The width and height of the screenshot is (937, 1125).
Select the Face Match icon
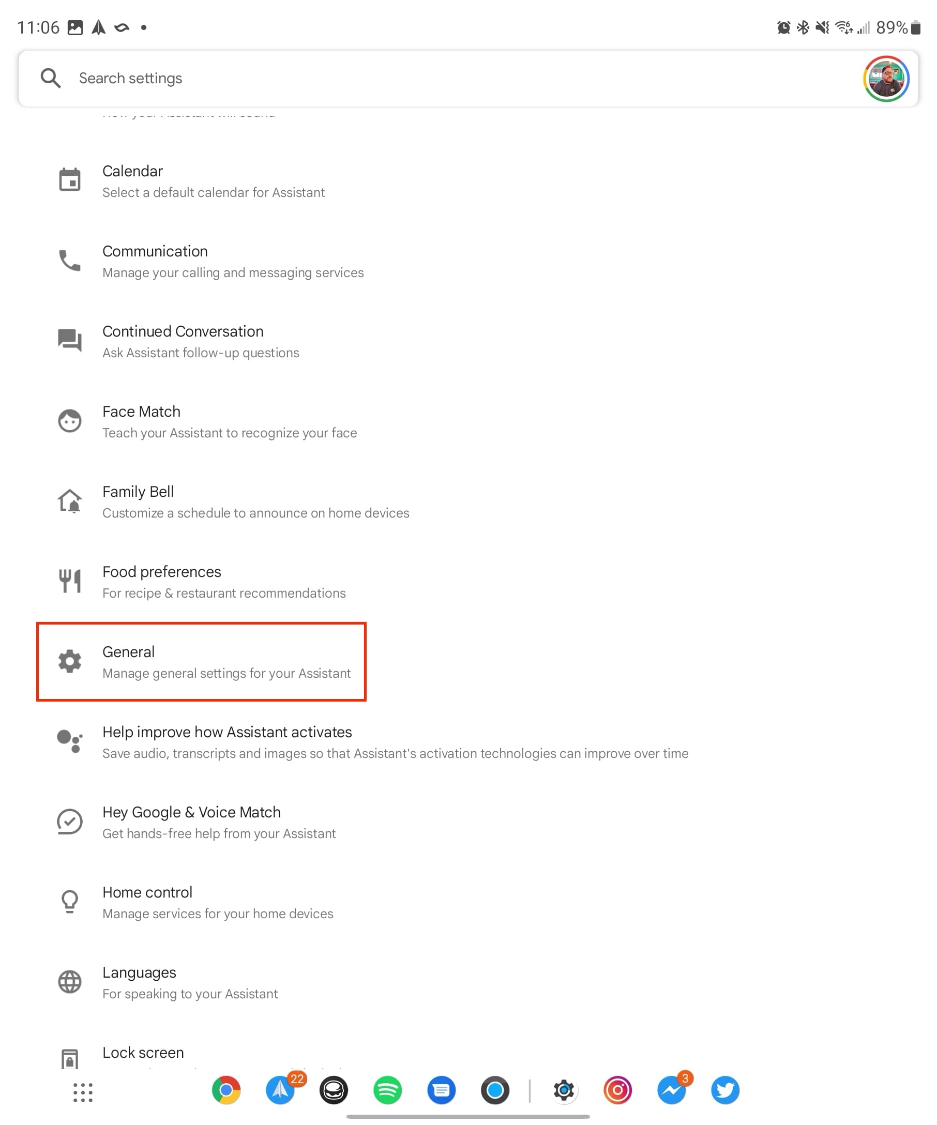point(70,420)
